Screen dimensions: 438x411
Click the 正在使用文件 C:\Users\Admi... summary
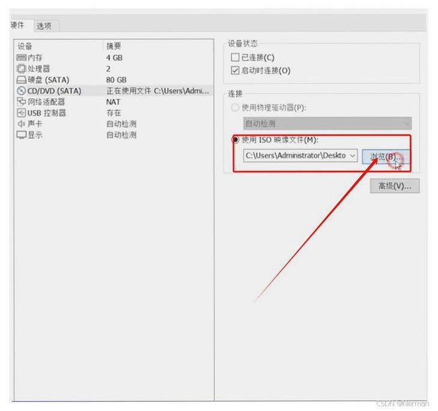click(157, 91)
